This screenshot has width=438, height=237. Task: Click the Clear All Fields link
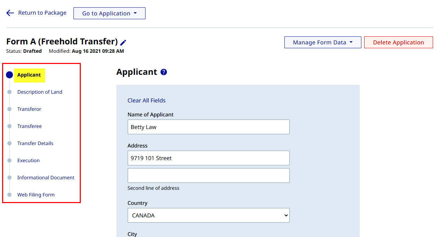(x=147, y=100)
